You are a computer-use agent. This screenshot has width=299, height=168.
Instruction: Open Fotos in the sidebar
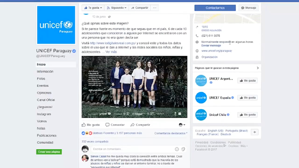pos(41,78)
